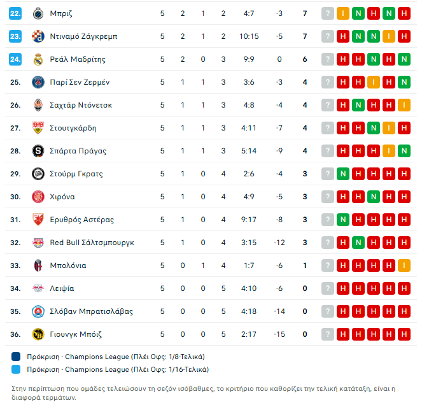Open the Ερυθρός Αστέρας team link
This screenshot has height=417, width=422.
click(x=81, y=220)
